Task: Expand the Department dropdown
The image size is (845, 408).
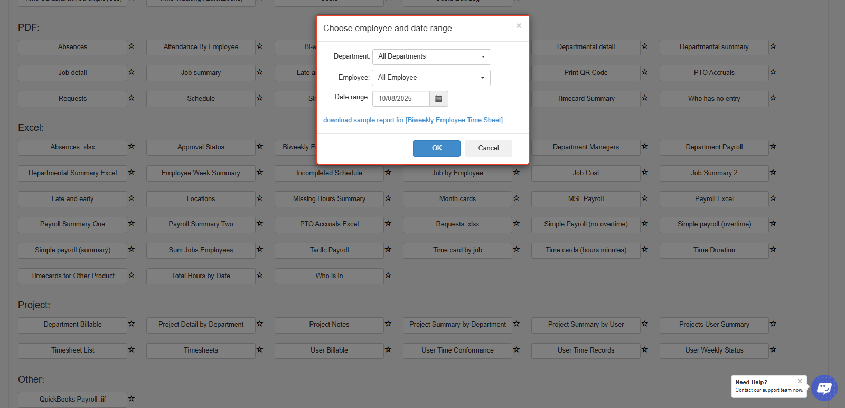Action: (x=431, y=57)
